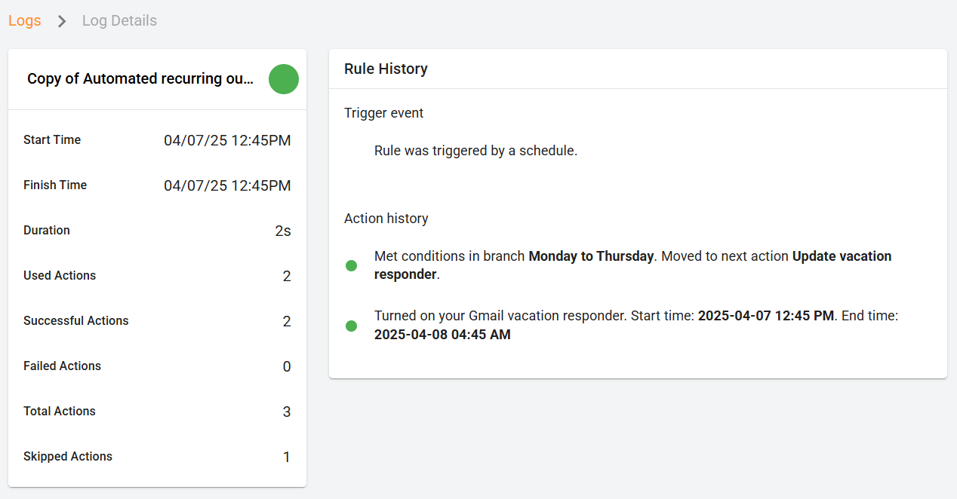Screen dimensions: 957x499
Task: Click the bold Monday to Thursday branch name
Action: coord(591,256)
